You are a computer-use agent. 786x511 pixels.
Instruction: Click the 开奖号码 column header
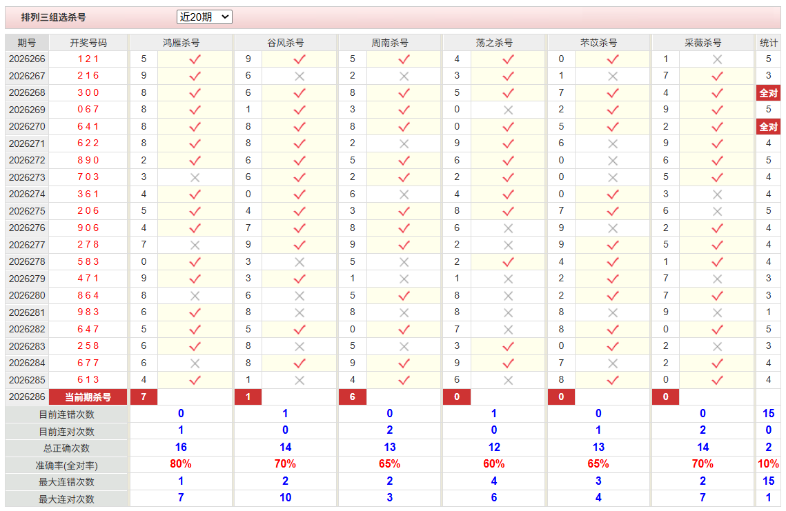point(88,43)
